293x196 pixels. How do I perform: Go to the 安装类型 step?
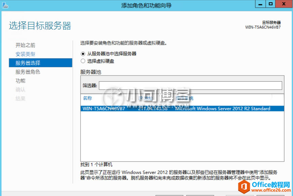pyautogui.click(x=25, y=54)
